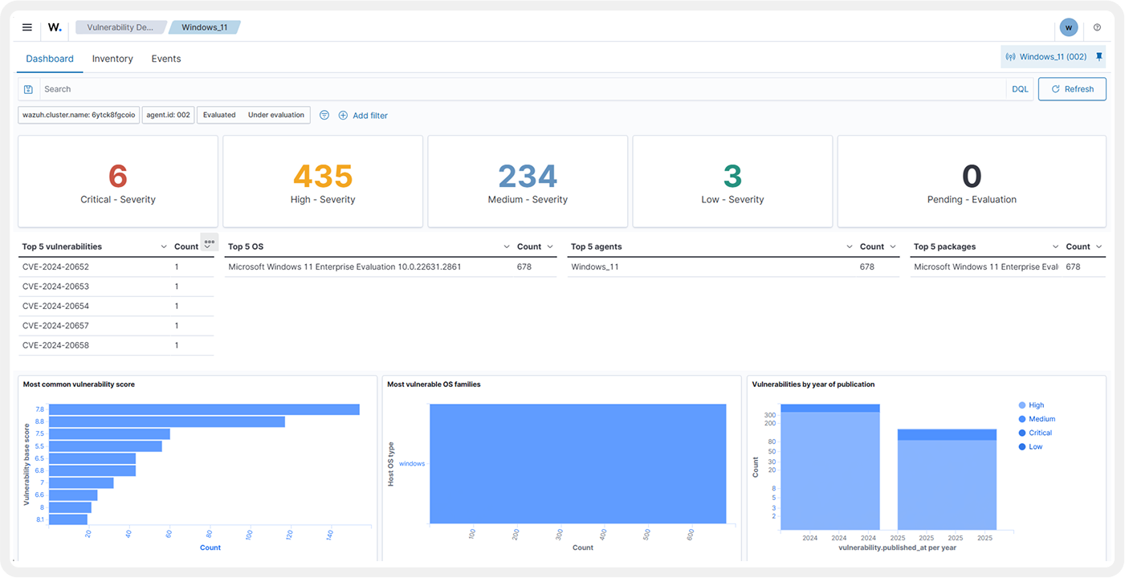Select CVE-2024-20657 row
Image resolution: width=1125 pixels, height=578 pixels.
(x=116, y=326)
